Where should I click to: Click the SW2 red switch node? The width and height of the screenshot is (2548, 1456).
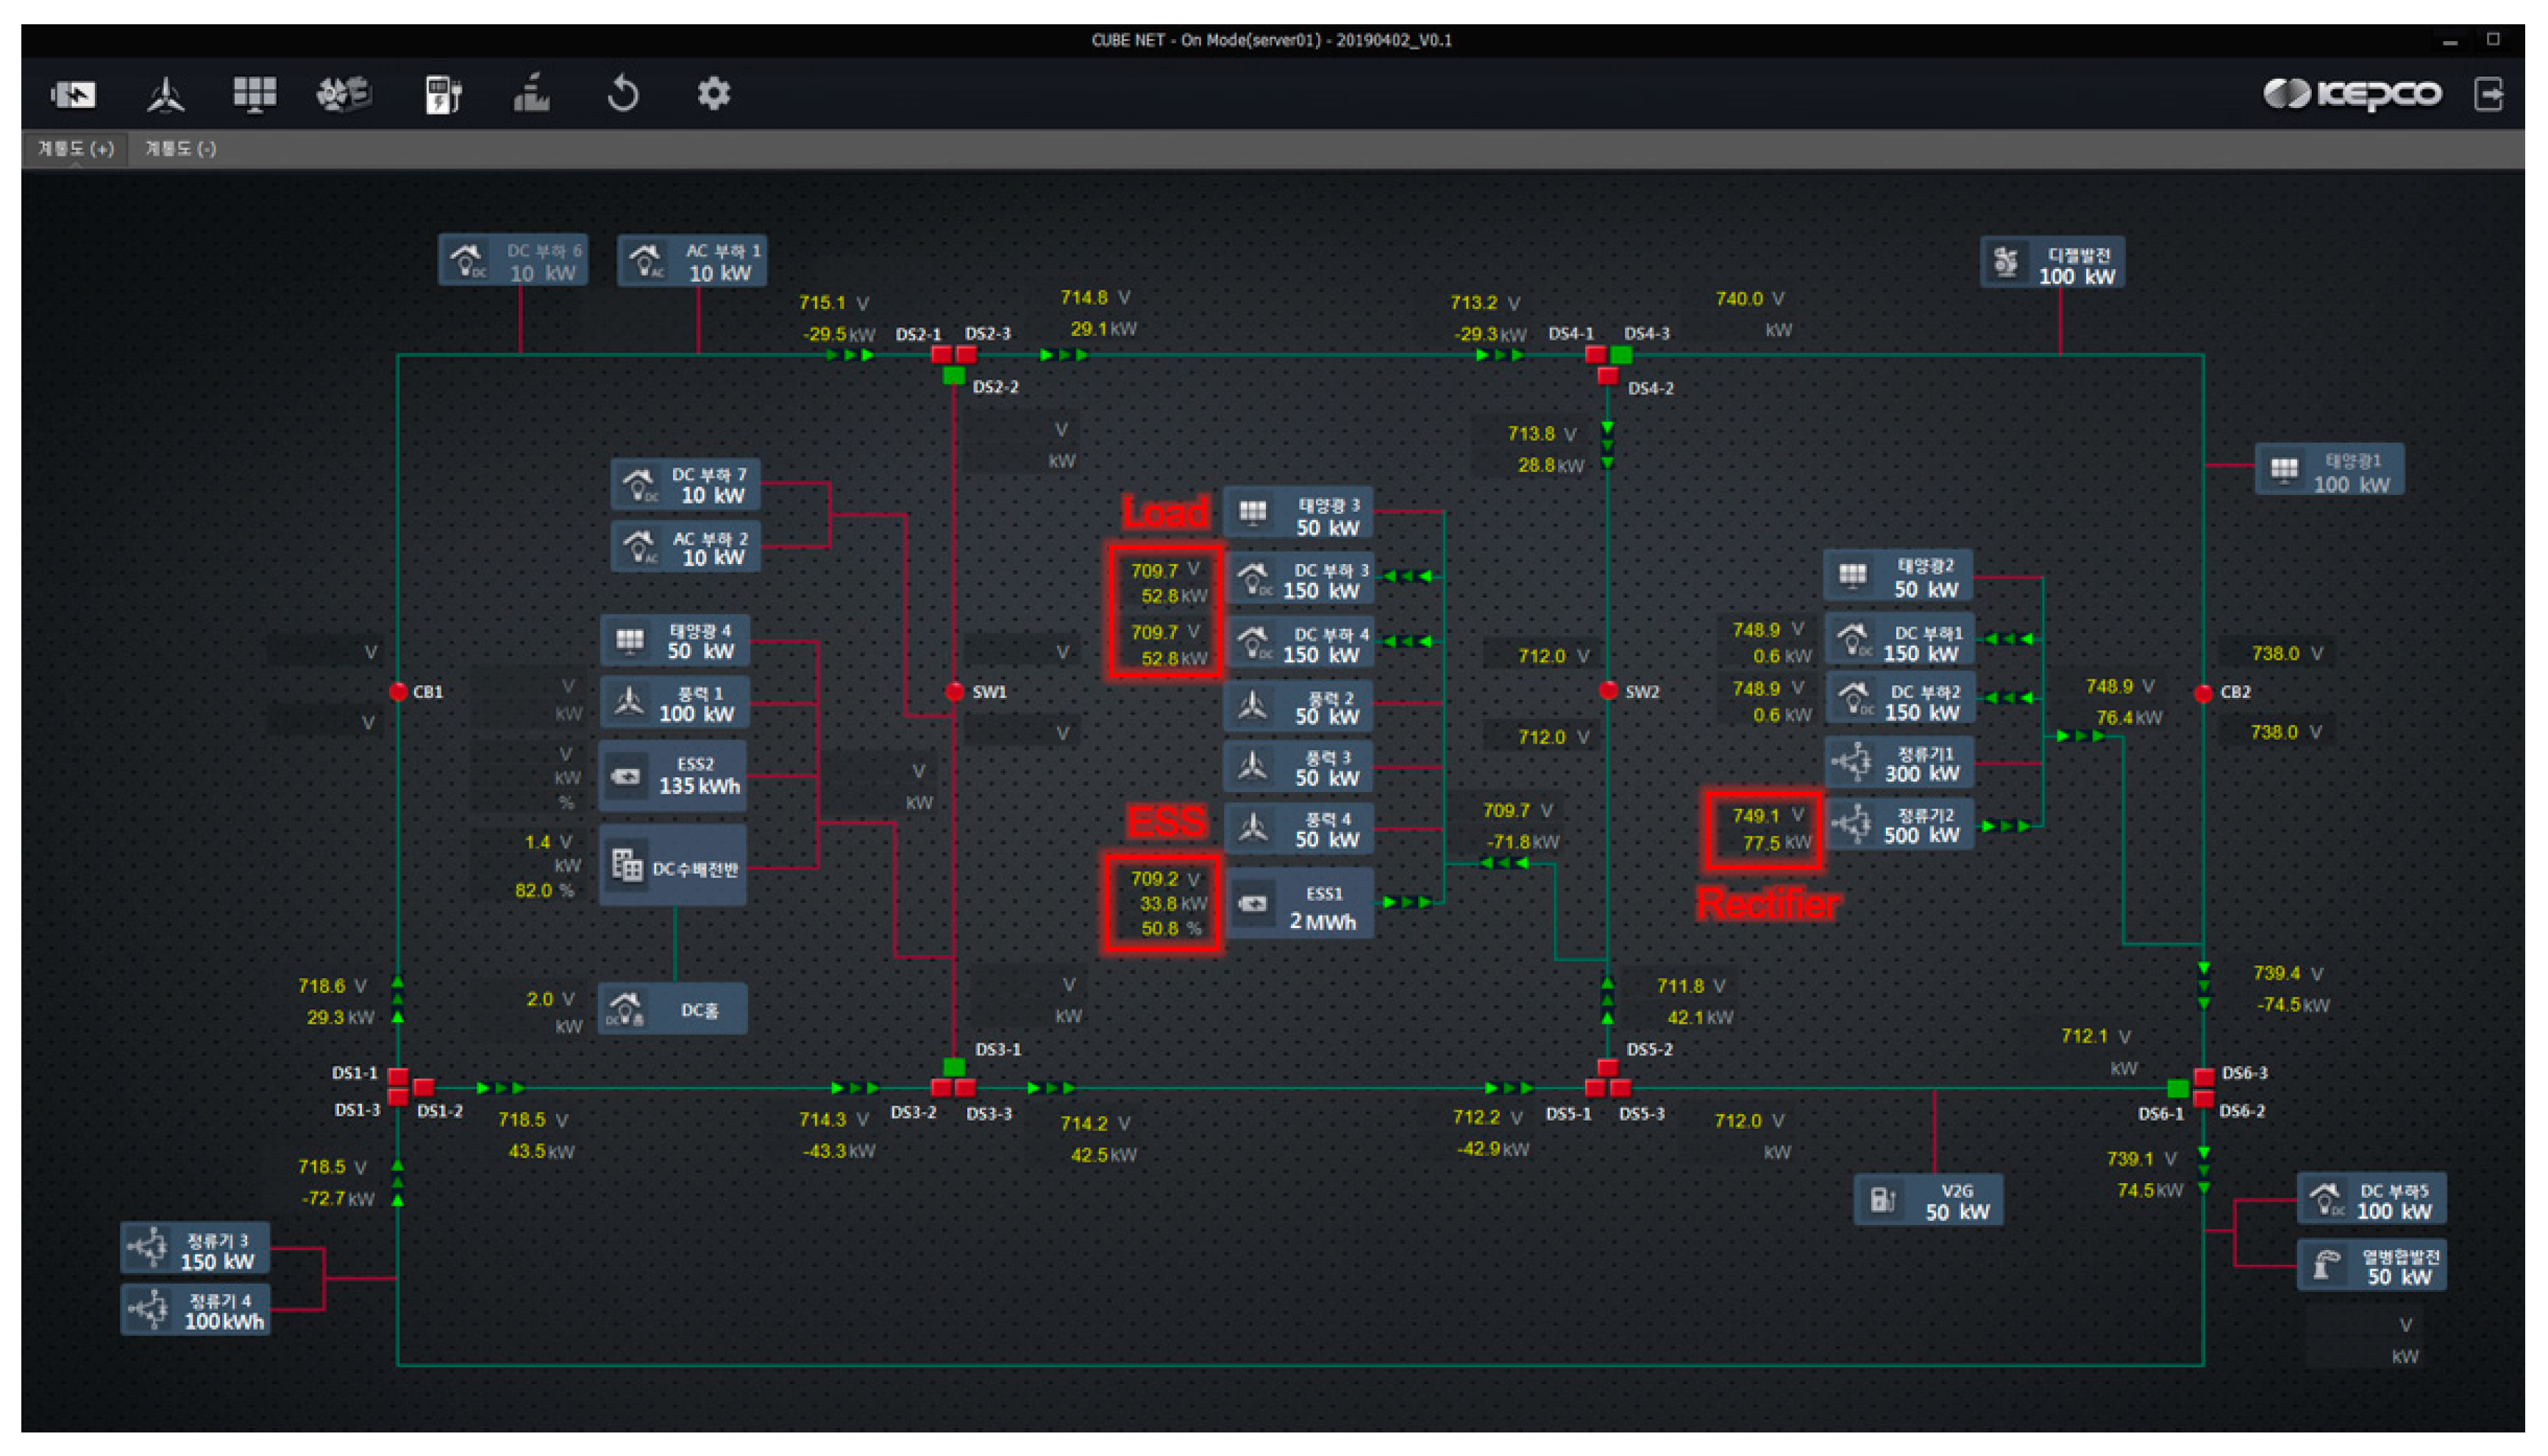point(1608,691)
